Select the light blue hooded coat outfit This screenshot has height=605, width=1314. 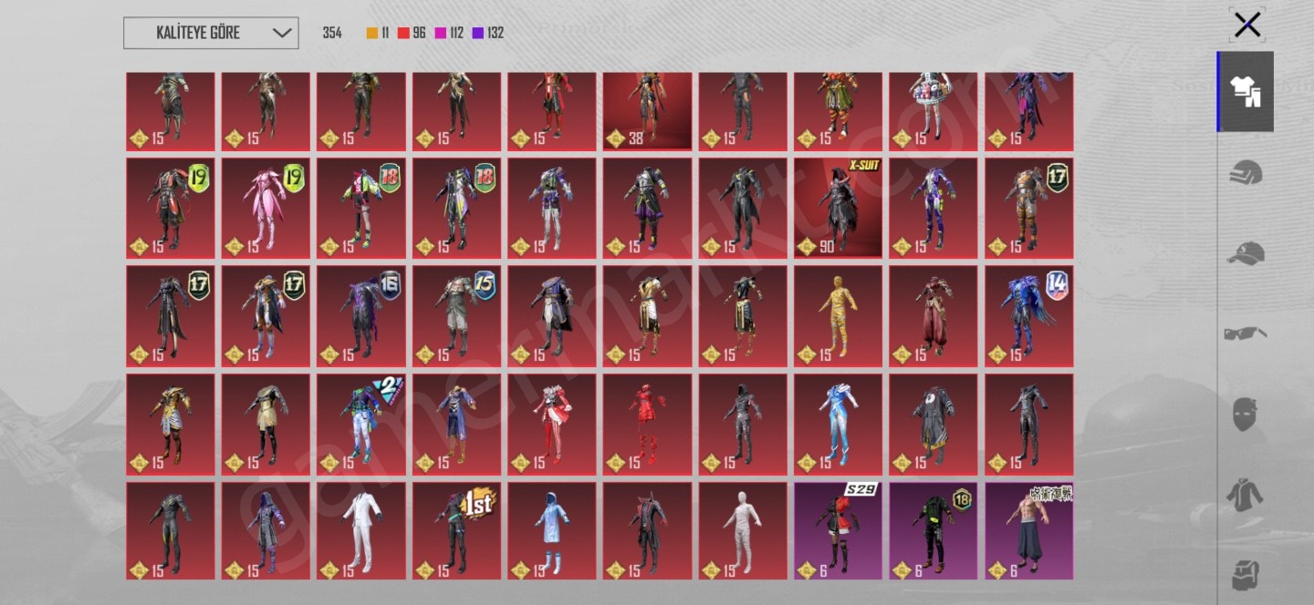click(x=552, y=531)
